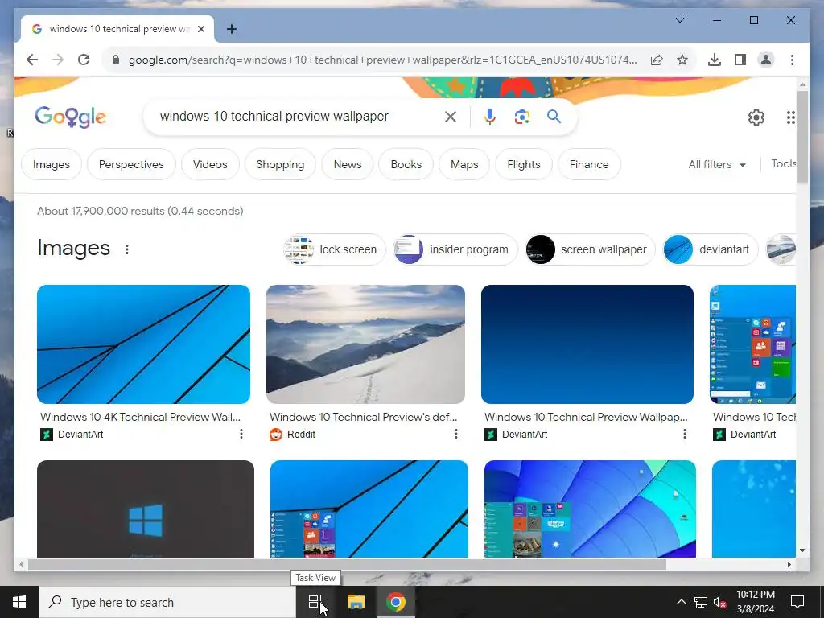Image resolution: width=824 pixels, height=618 pixels.
Task: Show hidden system tray icons
Action: [681, 602]
